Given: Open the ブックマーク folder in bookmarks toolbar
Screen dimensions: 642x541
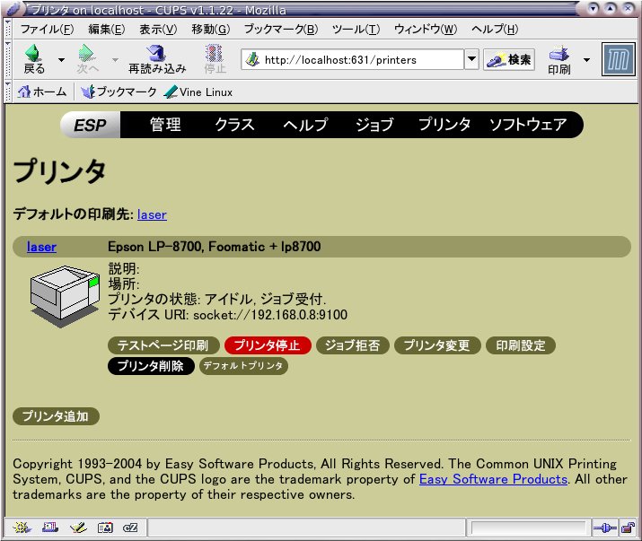Looking at the screenshot, I should (x=119, y=92).
